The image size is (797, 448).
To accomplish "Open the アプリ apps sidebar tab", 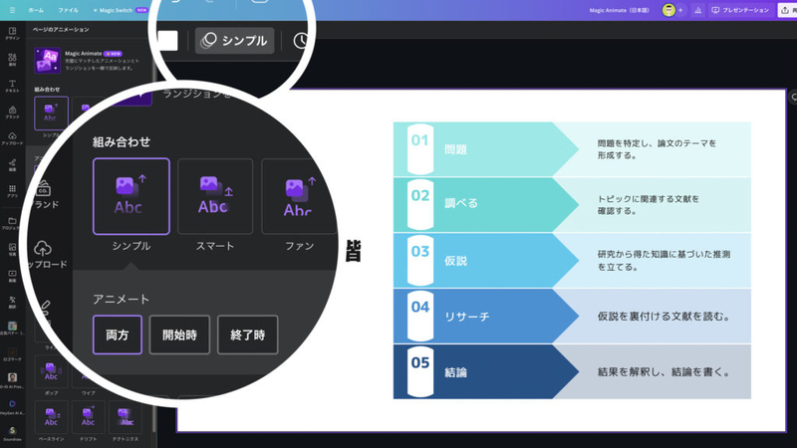I will tap(12, 191).
